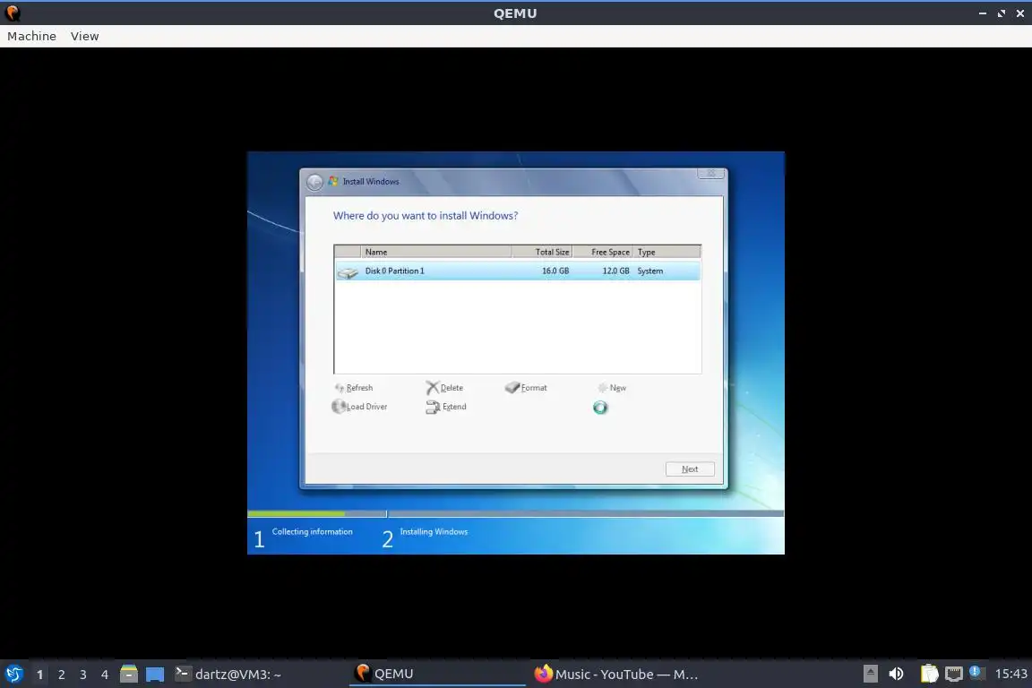This screenshot has width=1032, height=688.
Task: Click the Total Size column header
Action: click(x=542, y=252)
